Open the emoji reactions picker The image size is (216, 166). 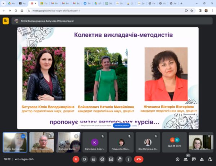point(102,159)
